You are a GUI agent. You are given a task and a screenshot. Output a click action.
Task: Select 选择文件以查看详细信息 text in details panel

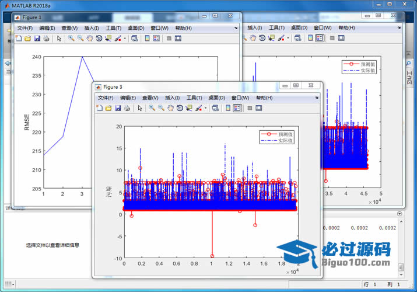pyautogui.click(x=52, y=245)
